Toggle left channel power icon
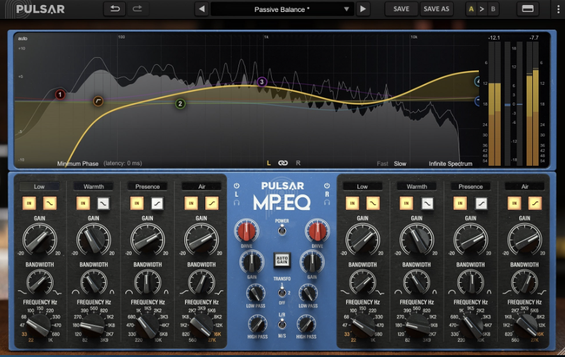 point(237,185)
